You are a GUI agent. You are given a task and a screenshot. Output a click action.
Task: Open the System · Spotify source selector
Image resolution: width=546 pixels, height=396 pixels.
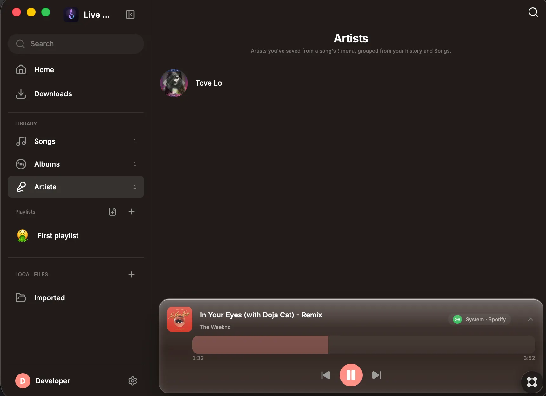pyautogui.click(x=479, y=319)
